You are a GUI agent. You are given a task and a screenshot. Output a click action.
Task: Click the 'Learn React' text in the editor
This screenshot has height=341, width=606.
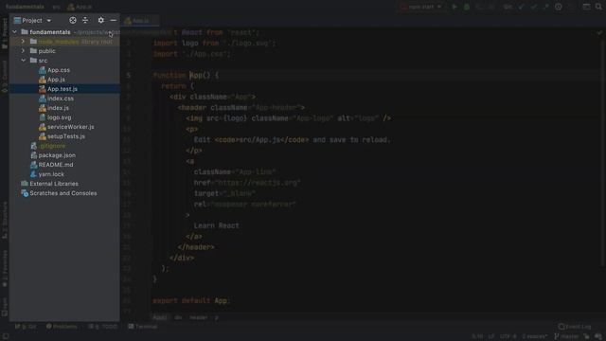coord(217,225)
